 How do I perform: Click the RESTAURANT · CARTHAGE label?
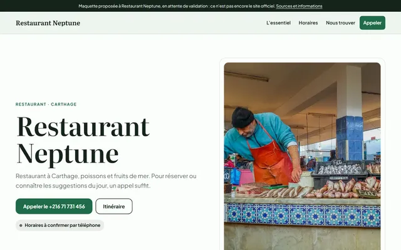(x=46, y=104)
